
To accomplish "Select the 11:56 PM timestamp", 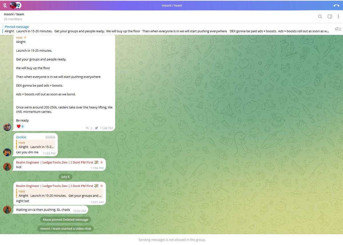I will [97, 168].
